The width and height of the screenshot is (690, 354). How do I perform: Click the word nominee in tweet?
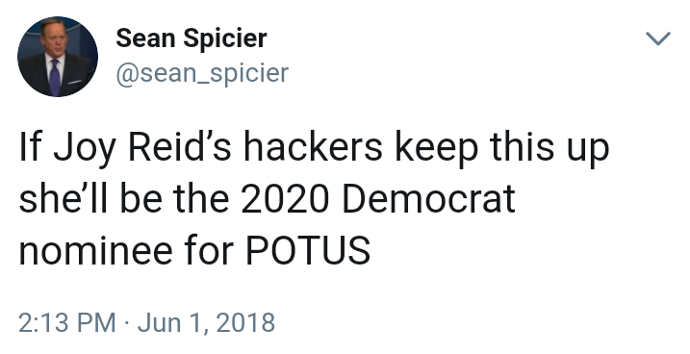coord(95,251)
